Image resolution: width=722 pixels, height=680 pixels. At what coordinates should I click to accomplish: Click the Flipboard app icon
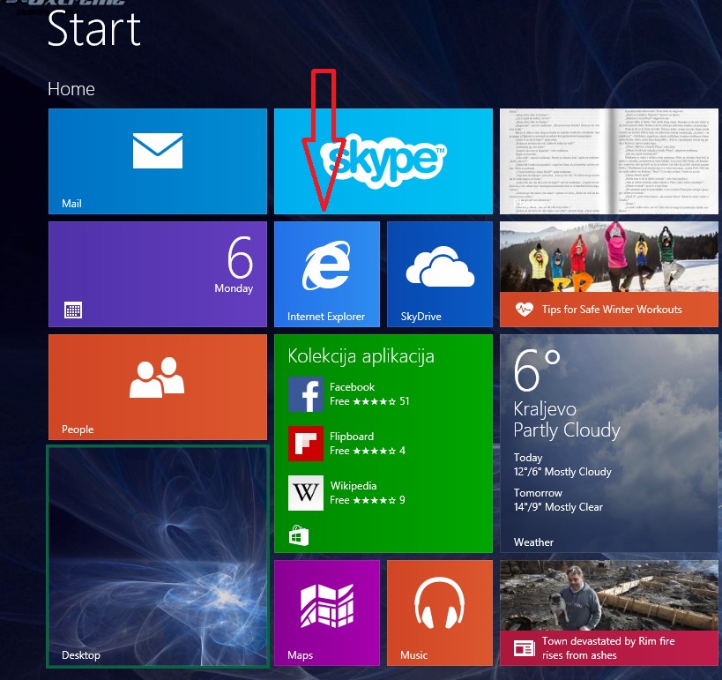306,444
